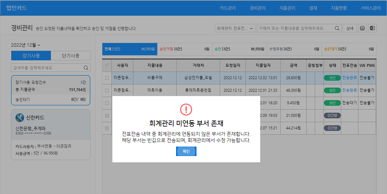Click the red exclamation warning icon in the dialog
387x194 pixels.
(x=186, y=109)
